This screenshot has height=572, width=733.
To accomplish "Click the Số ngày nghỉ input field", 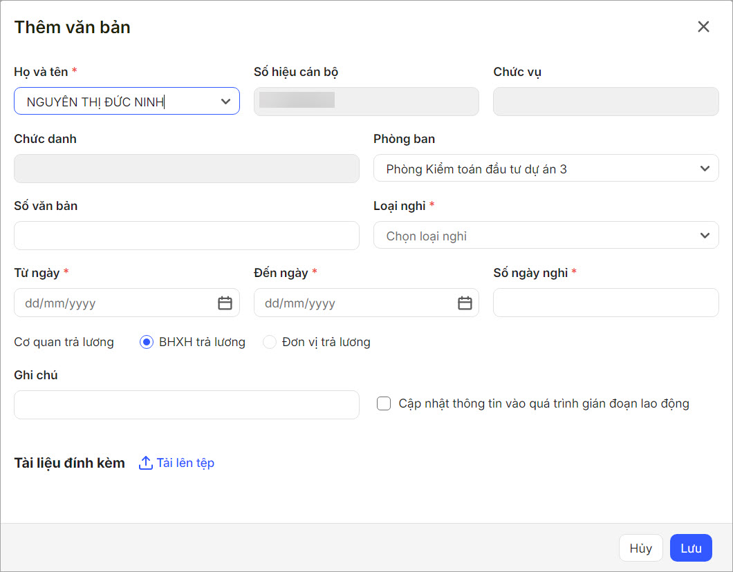I will [605, 303].
